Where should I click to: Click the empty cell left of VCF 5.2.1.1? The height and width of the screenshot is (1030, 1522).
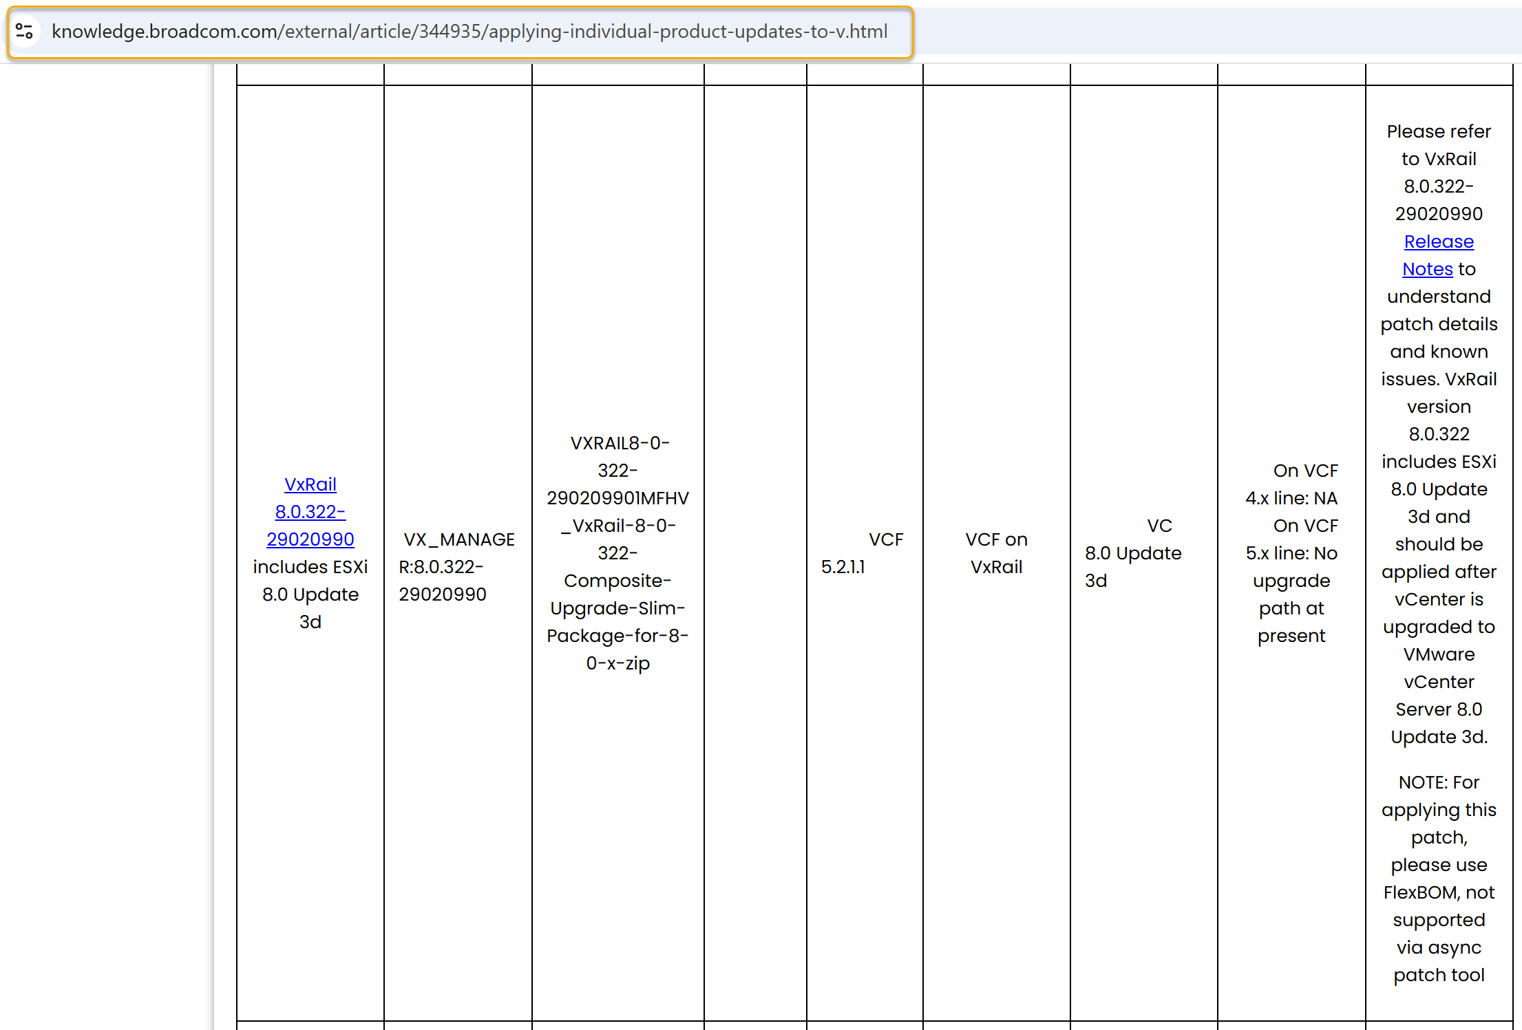754,553
